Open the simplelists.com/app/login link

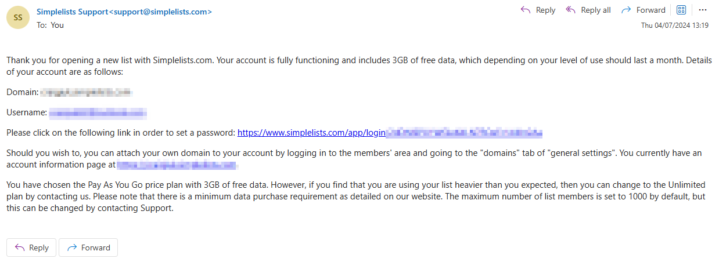tap(312, 133)
